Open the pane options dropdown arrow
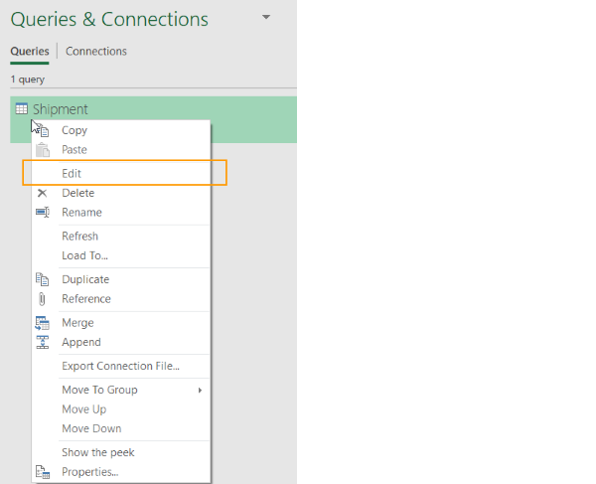596x484 pixels. (265, 18)
